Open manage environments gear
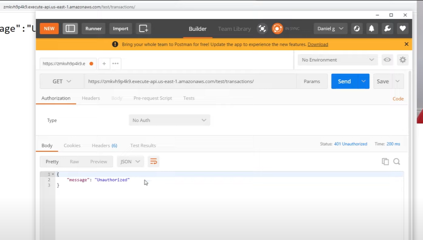Screen dimensions: 423x240 click(x=403, y=59)
